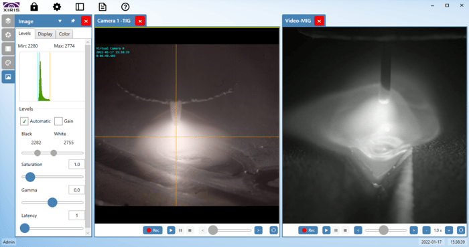Open settings gear in top toolbar
469x247 pixels.
[x=57, y=7]
